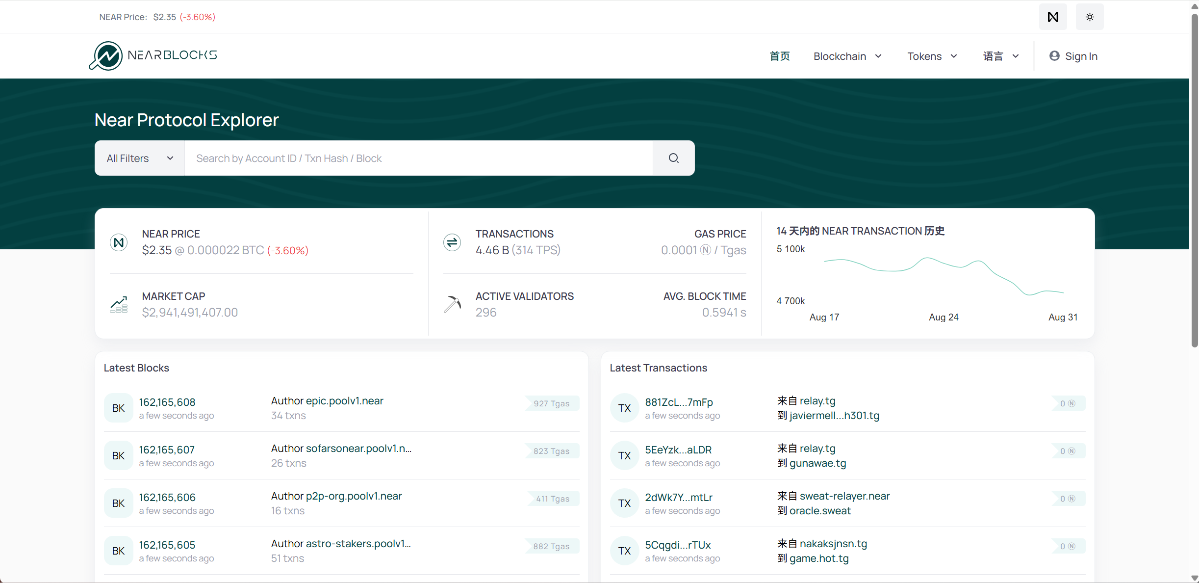This screenshot has height=583, width=1199.
Task: Click the Sign In user icon
Action: click(1054, 56)
